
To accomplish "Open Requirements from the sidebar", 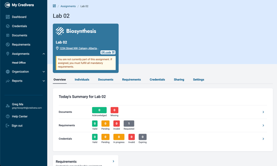I will (x=21, y=44).
